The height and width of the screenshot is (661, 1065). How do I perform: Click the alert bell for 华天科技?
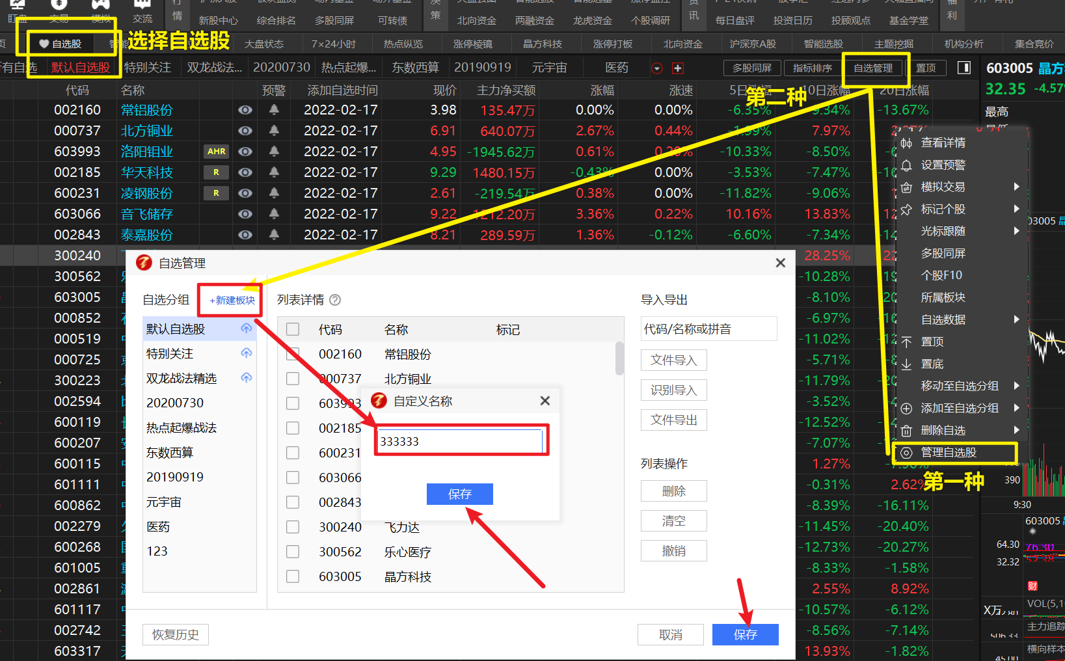pos(274,172)
